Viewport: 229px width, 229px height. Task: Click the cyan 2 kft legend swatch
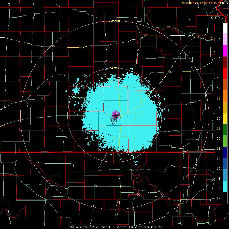pos(225,187)
